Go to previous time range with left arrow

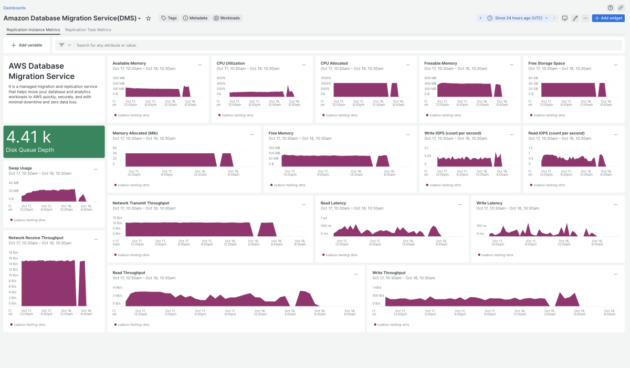tap(480, 18)
